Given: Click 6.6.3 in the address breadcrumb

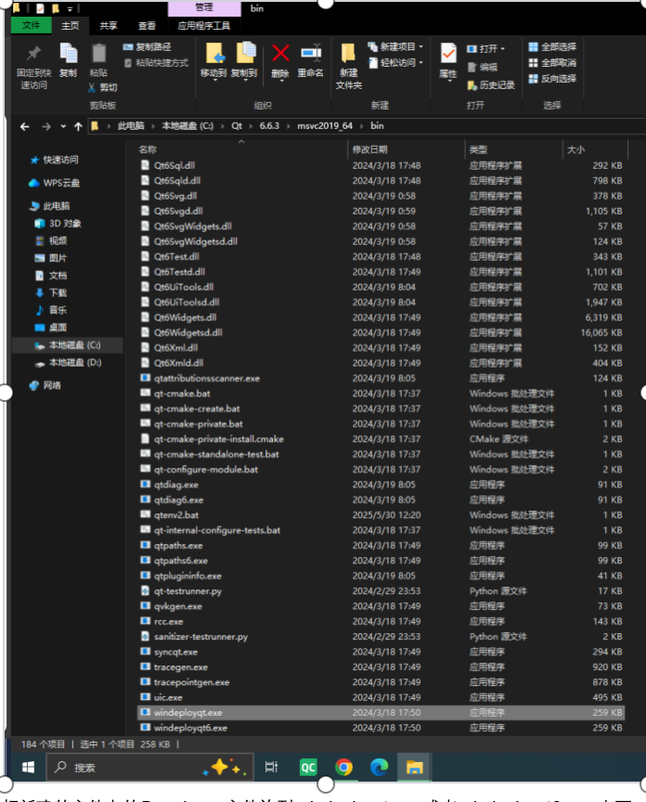Looking at the screenshot, I should pos(269,126).
